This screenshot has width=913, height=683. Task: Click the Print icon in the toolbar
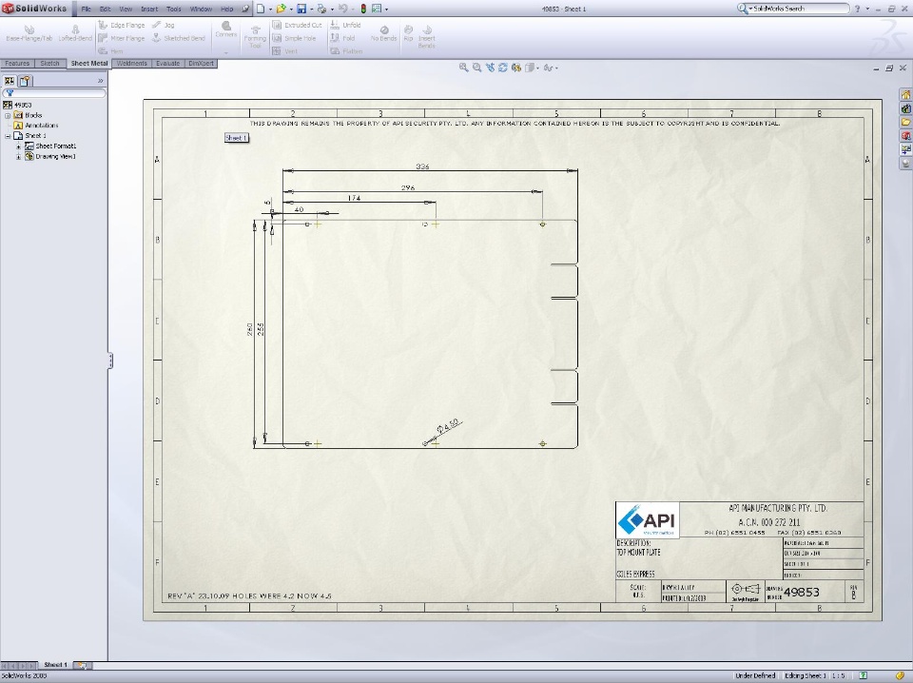(321, 9)
